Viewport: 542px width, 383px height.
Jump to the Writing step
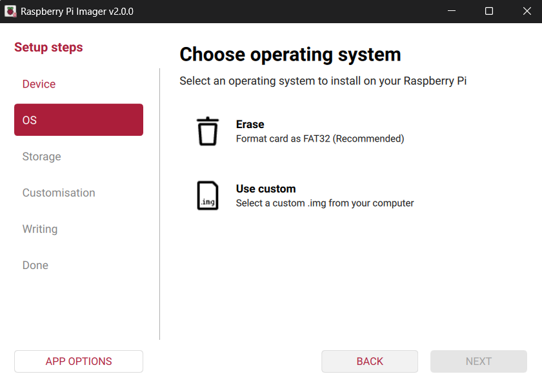pos(40,229)
